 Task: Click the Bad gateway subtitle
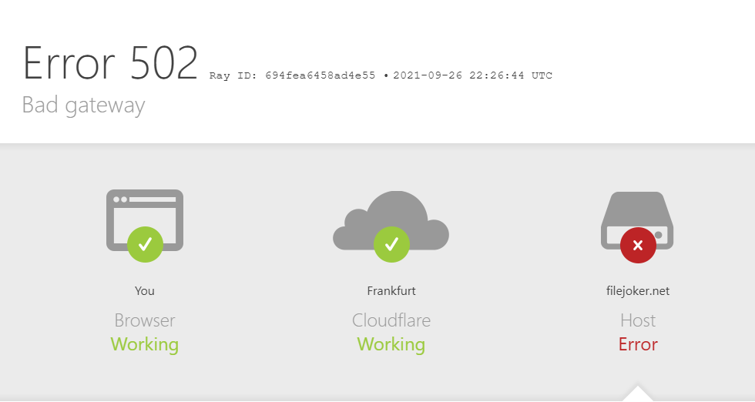pos(83,106)
